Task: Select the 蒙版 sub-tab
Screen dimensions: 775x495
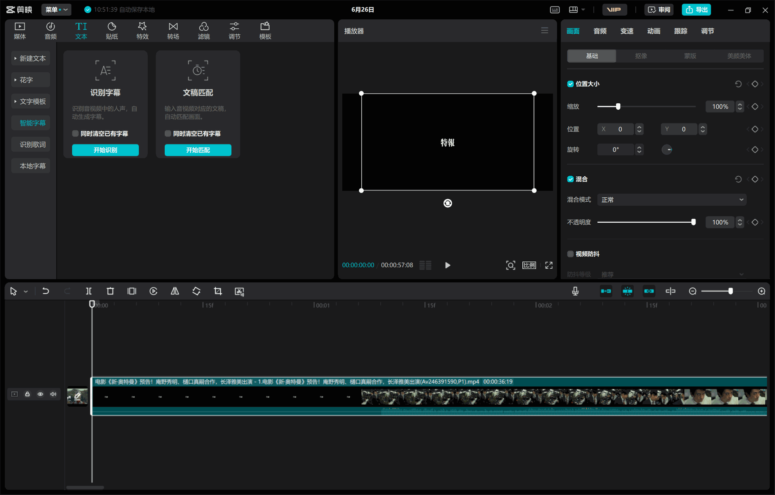Action: point(690,56)
